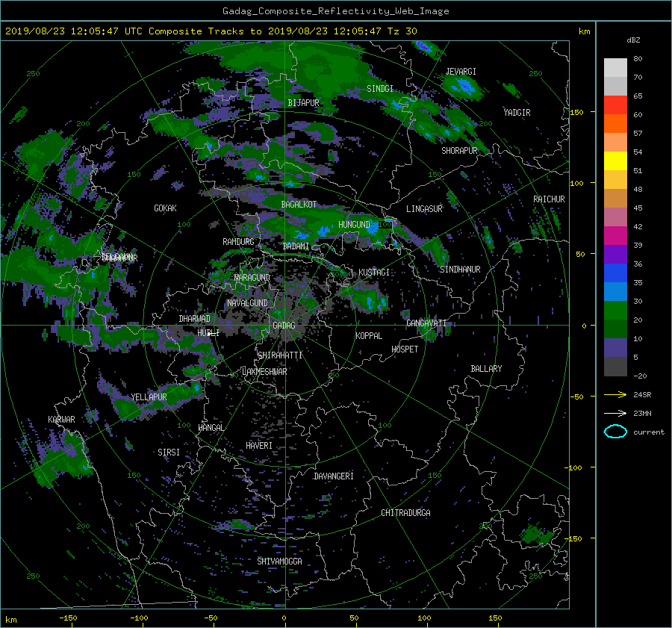Click the -150 tick on bottom axis

[x=68, y=618]
